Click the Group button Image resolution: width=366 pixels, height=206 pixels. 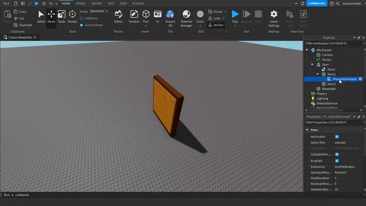[x=216, y=11]
